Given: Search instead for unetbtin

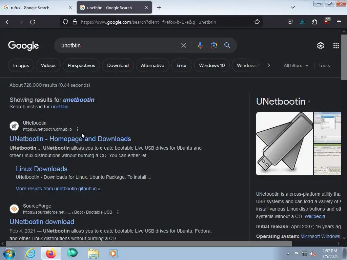Looking at the screenshot, I should [60, 107].
